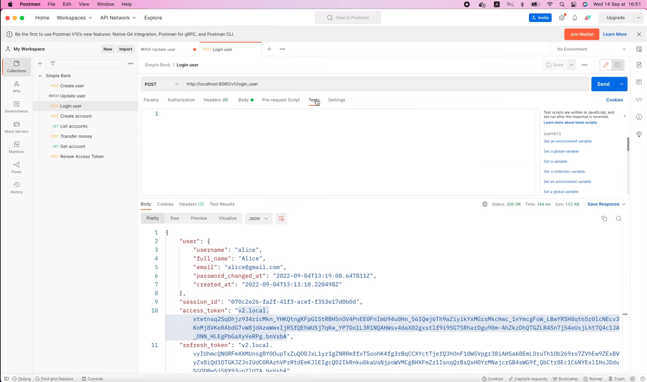647x382 pixels.
Task: Open the Edit menu in menu bar
Action: pyautogui.click(x=67, y=4)
